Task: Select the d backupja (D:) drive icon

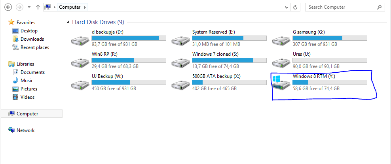Action: coord(80,41)
